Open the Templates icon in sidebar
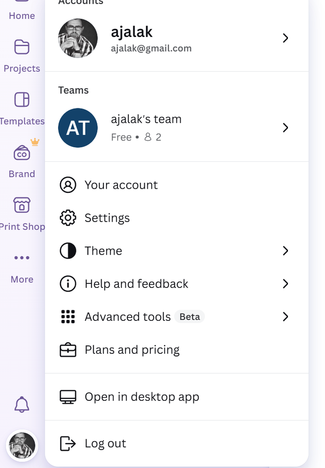This screenshot has height=468, width=325. [x=22, y=99]
